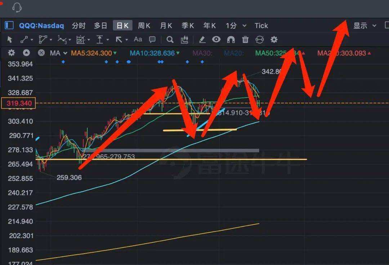Toggle drawing visibility with the eye icon
The height and width of the screenshot is (265, 389).
216,39
